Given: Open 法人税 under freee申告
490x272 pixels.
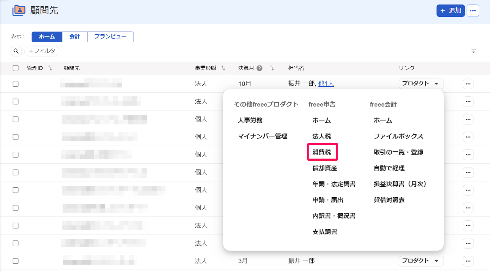Looking at the screenshot, I should click(322, 136).
